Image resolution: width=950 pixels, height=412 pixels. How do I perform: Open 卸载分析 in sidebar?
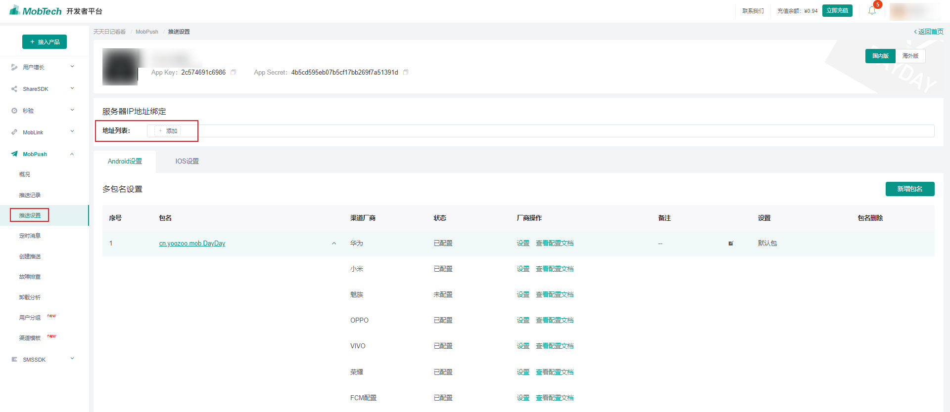coord(30,297)
